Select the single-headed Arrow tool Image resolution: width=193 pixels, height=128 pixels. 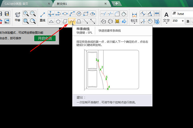[86, 21]
